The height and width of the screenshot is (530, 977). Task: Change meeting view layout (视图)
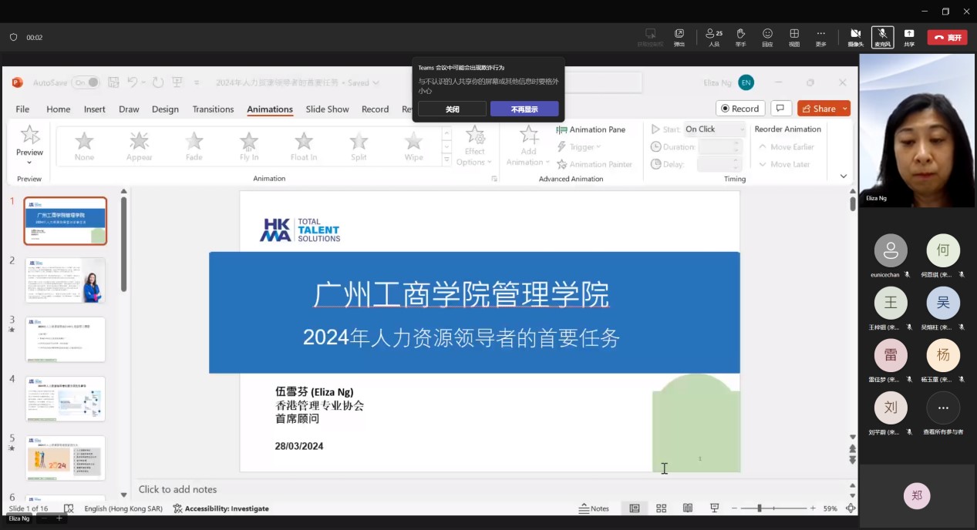793,36
